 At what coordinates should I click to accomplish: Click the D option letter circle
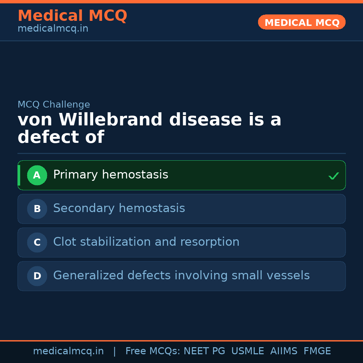[37, 276]
